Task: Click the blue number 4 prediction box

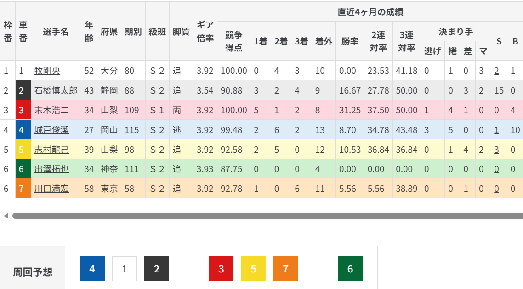Action: (x=92, y=269)
